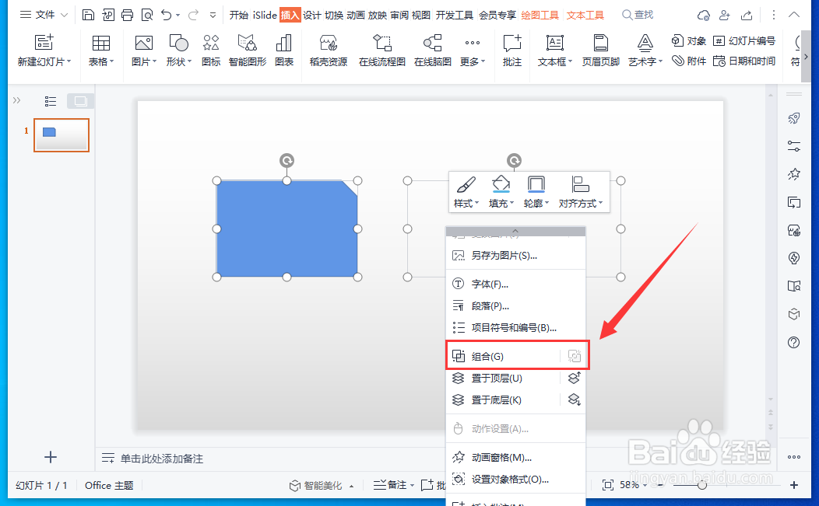Click the Redo arrow icon

coord(193,15)
